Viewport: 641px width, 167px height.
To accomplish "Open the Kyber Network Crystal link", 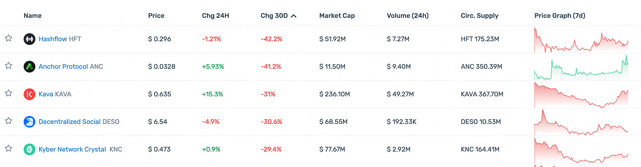I will [72, 149].
